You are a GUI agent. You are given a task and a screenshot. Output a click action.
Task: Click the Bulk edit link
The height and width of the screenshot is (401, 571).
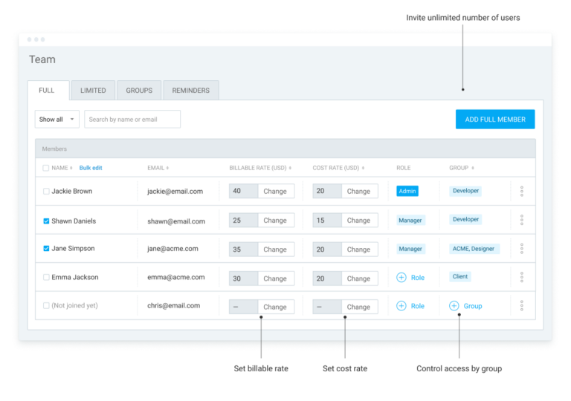click(x=91, y=169)
